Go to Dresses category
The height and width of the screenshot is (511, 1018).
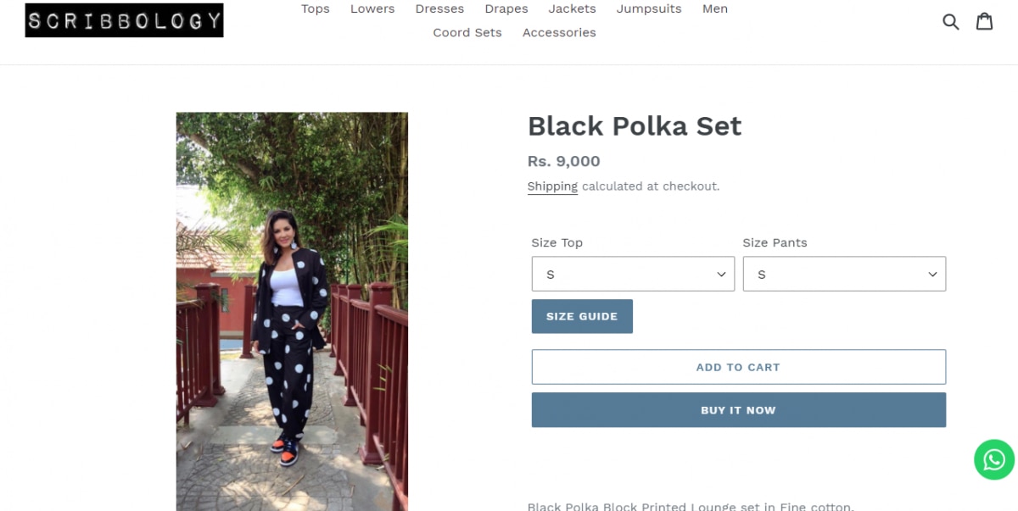[x=439, y=9]
